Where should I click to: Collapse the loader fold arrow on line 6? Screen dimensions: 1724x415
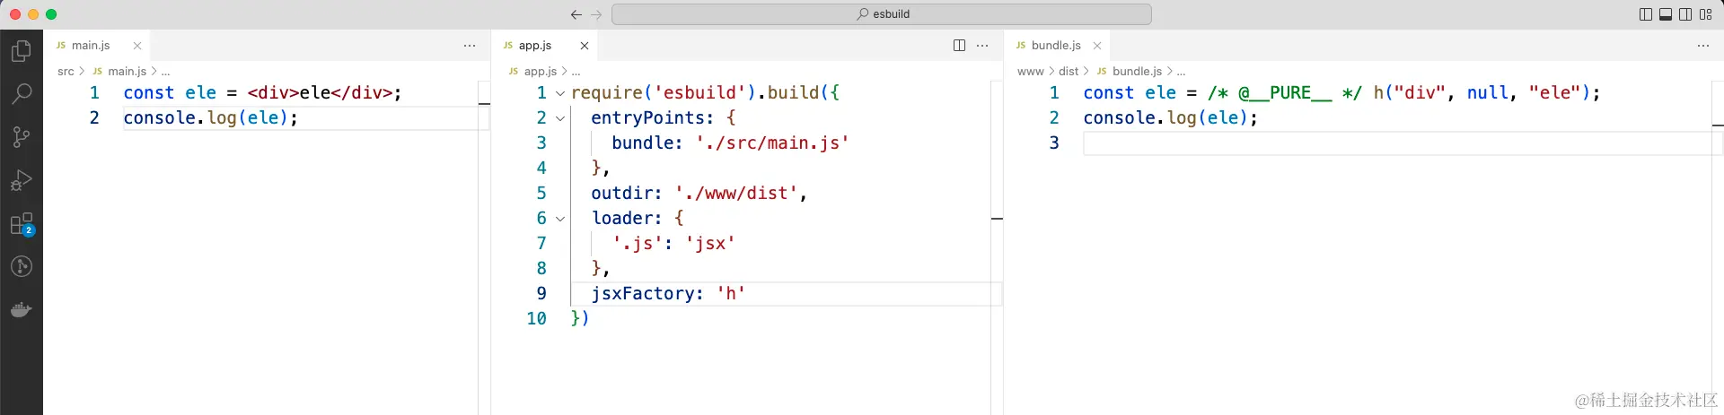560,219
